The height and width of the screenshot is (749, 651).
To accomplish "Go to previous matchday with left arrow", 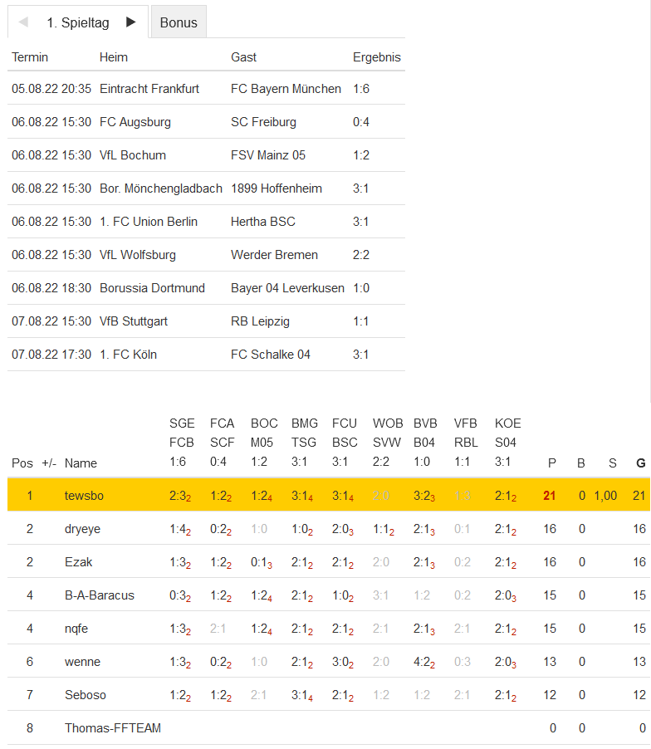I will tap(23, 22).
